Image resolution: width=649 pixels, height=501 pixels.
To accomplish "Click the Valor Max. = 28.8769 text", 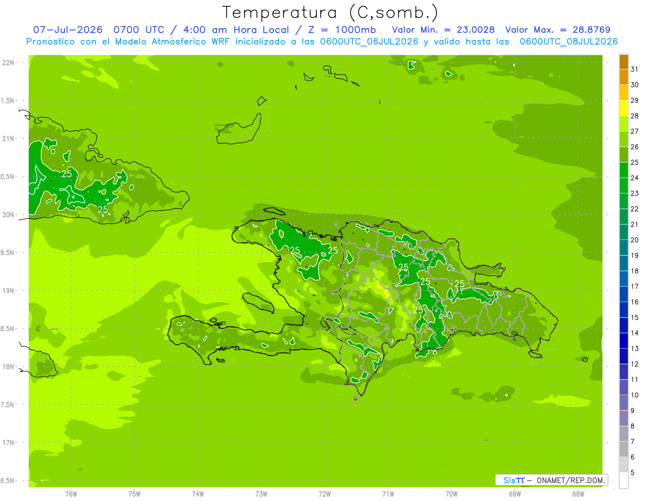I will coord(558,30).
